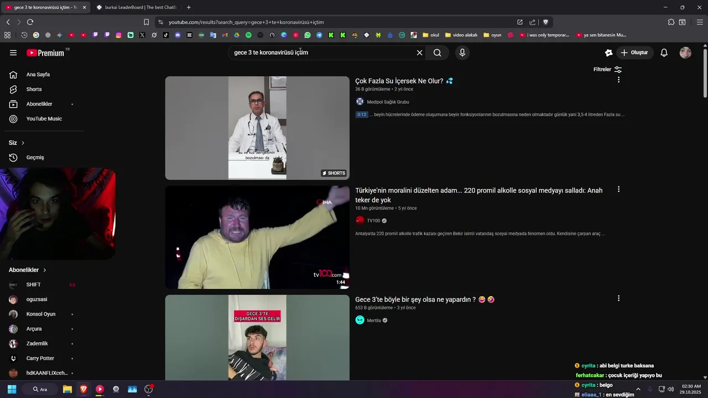Show hidden system tray icons
708x398 pixels.
pyautogui.click(x=638, y=389)
